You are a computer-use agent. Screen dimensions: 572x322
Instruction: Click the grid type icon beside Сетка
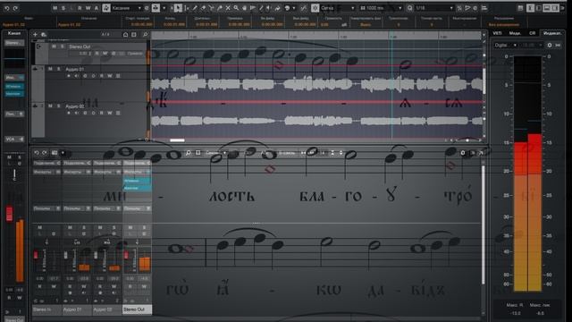point(315,8)
